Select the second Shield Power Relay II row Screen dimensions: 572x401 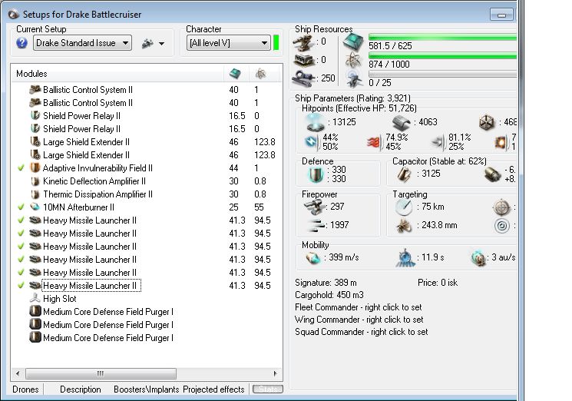coord(147,129)
